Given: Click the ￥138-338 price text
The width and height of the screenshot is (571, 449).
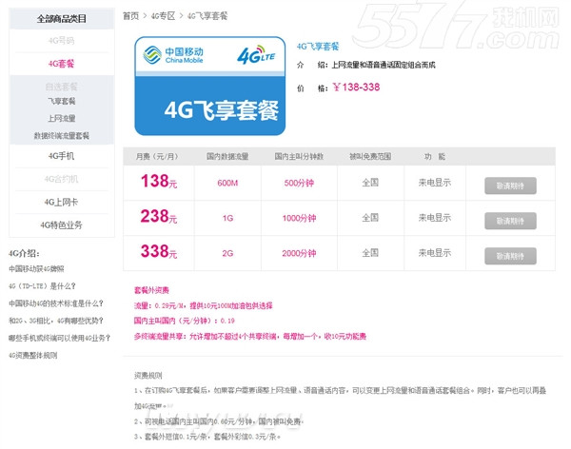Looking at the screenshot, I should coord(356,87).
